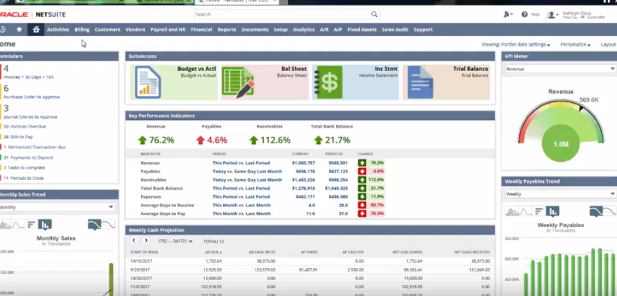Click the change arrow icon in Expenses row
The width and height of the screenshot is (617, 296).
click(361, 196)
